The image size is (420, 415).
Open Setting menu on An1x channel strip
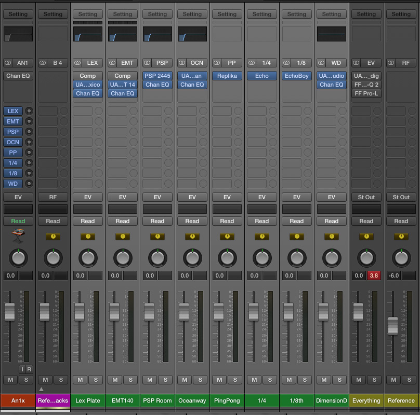click(x=18, y=14)
